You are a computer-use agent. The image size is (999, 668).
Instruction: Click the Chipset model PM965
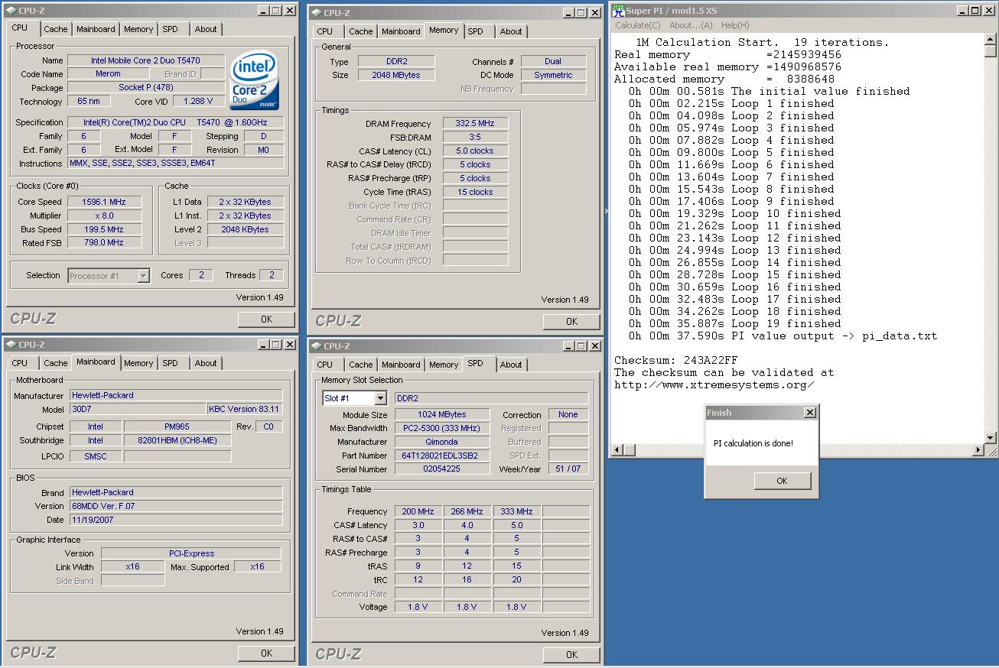177,426
